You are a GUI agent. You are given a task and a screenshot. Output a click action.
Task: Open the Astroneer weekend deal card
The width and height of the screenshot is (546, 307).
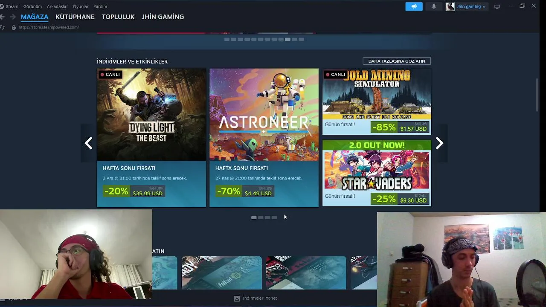(x=264, y=138)
